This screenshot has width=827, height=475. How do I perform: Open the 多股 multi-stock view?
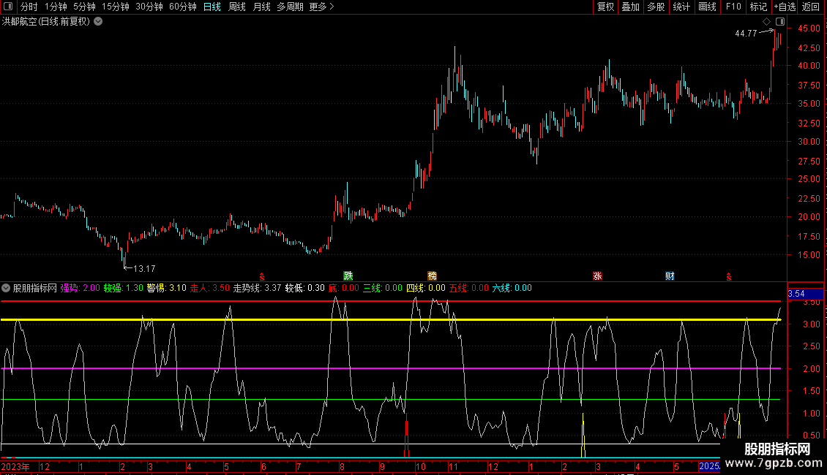[x=656, y=7]
